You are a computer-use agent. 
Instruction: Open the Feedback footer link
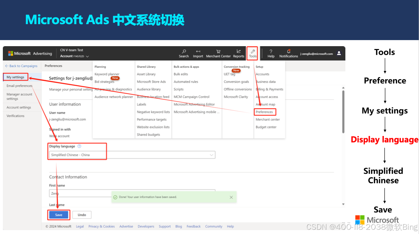point(193,226)
